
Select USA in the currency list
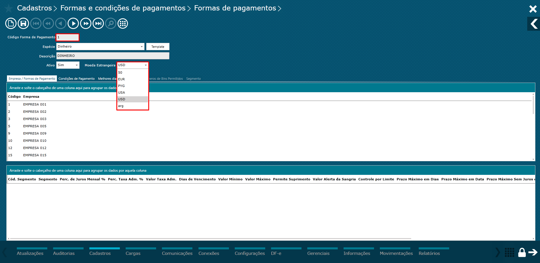coord(133,92)
